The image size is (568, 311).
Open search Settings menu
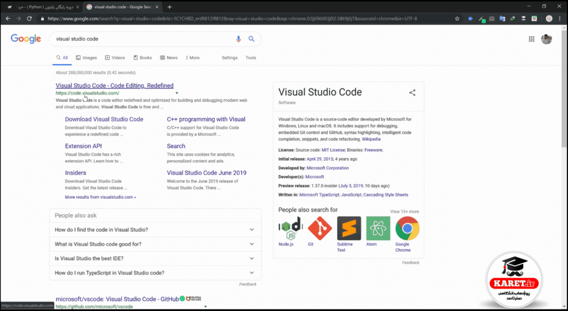click(230, 58)
